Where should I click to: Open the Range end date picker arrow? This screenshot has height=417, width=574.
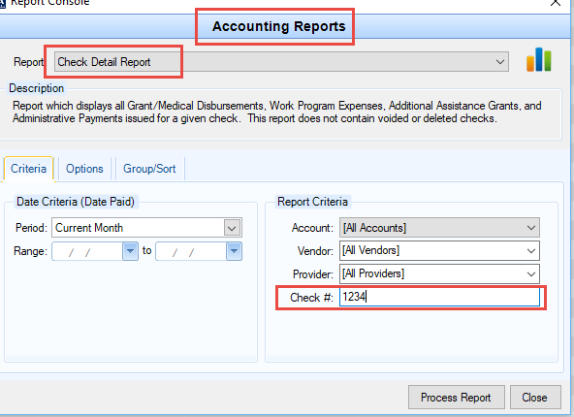234,251
